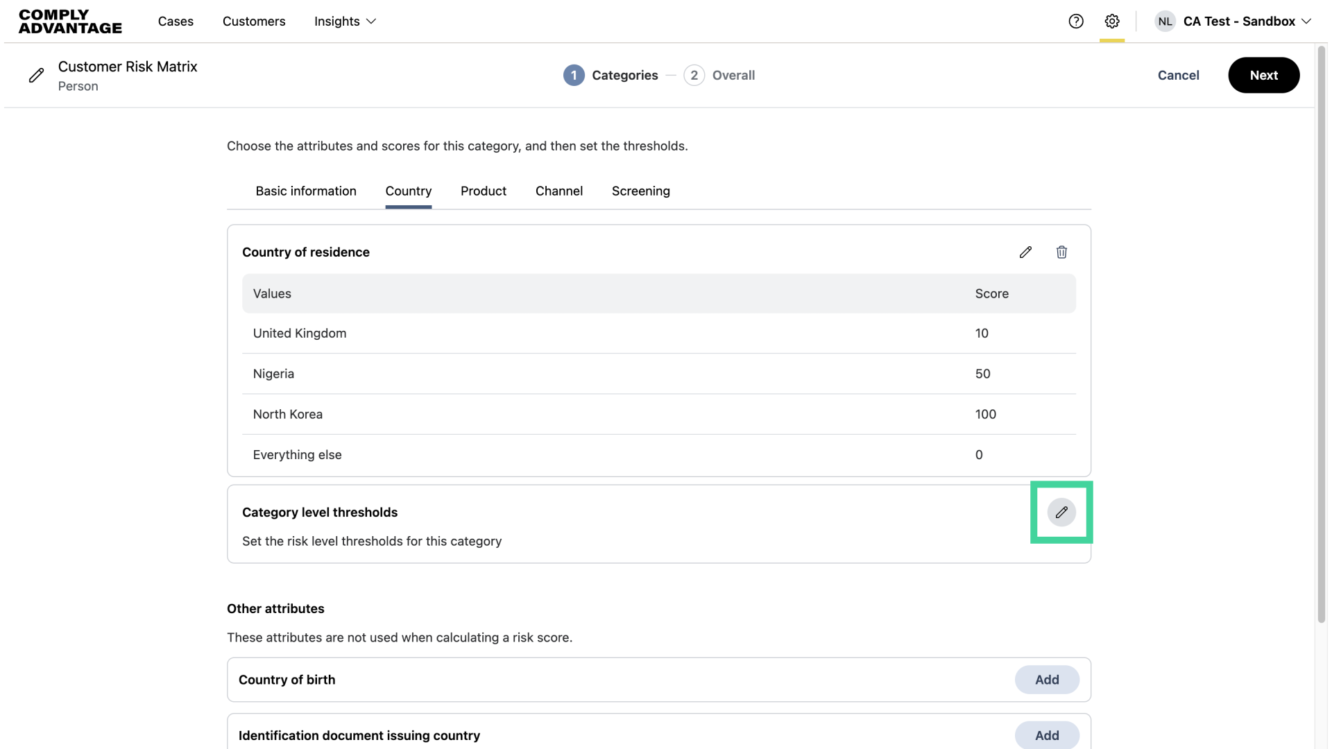This screenshot has height=749, width=1332.
Task: Click the NL user avatar
Action: 1165,21
